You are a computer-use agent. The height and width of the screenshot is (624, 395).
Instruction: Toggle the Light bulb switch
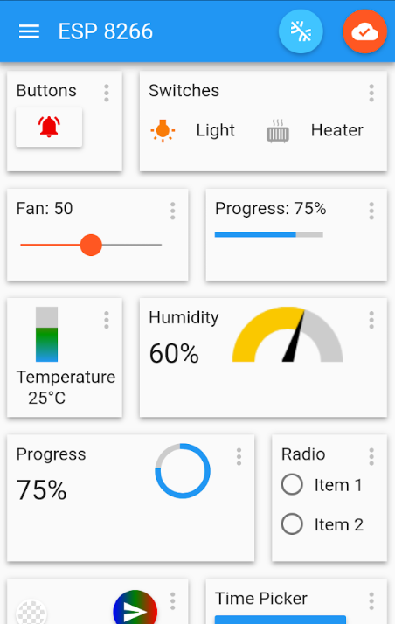tap(163, 130)
